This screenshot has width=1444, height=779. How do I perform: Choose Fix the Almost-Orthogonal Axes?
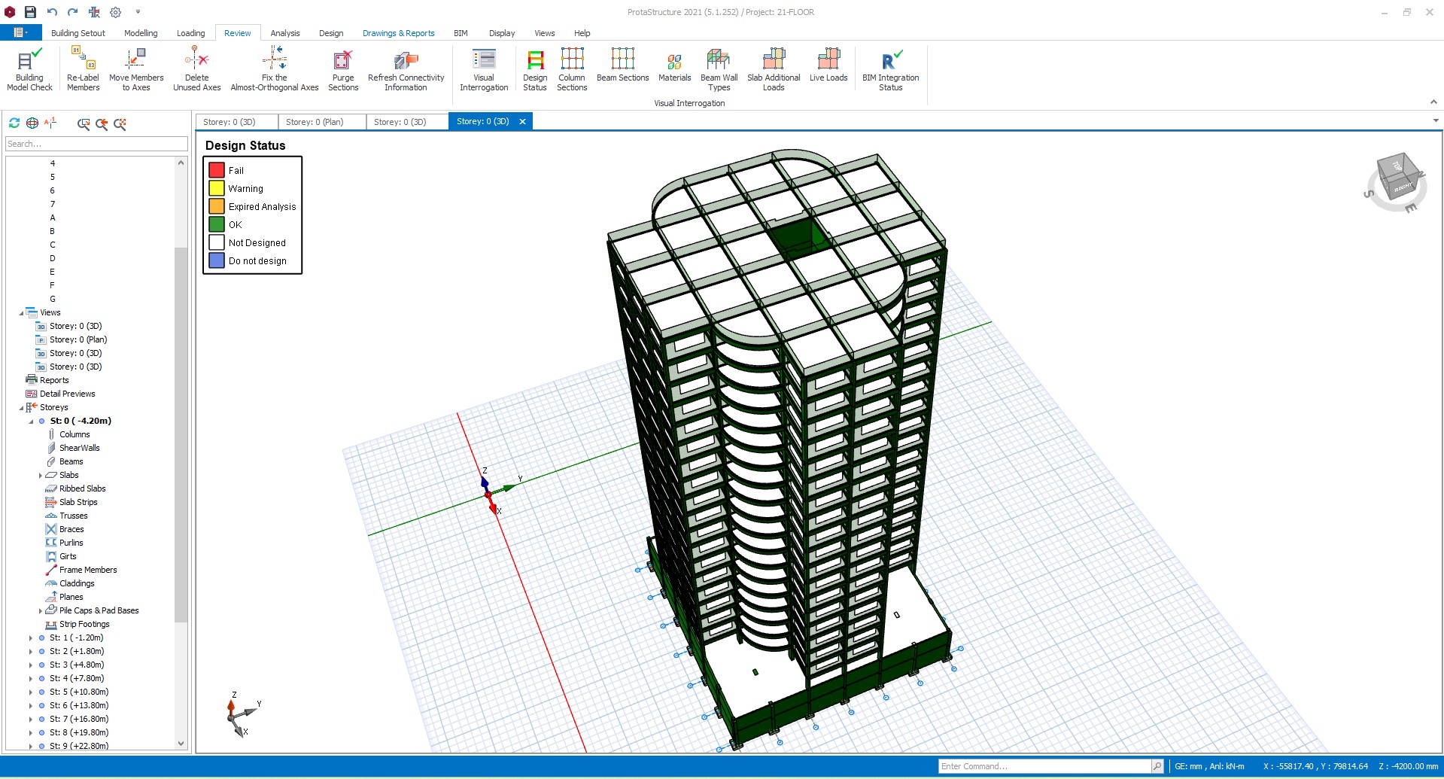coord(275,69)
